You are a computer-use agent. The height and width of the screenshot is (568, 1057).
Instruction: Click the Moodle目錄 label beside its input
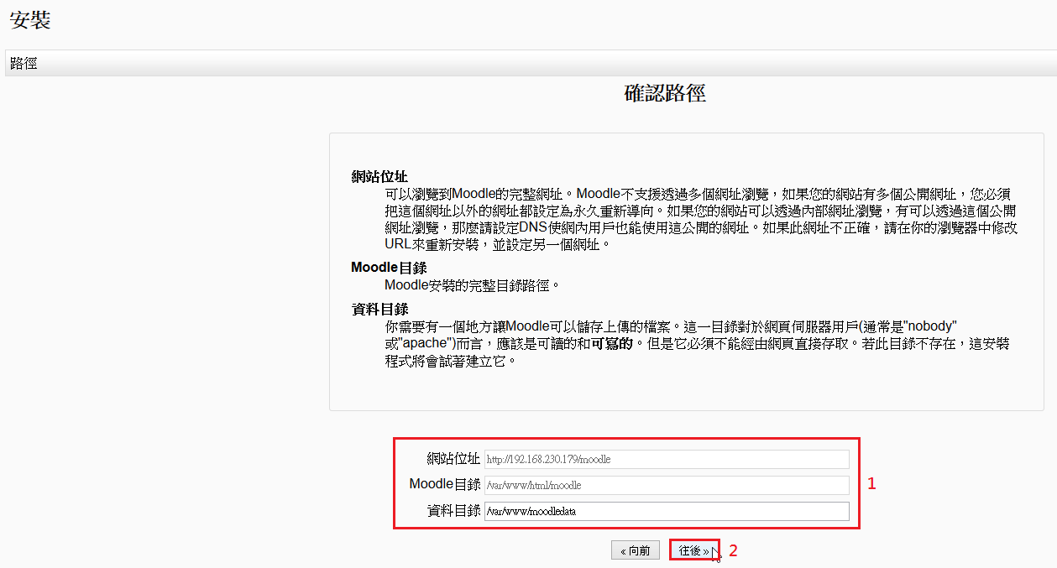point(445,484)
